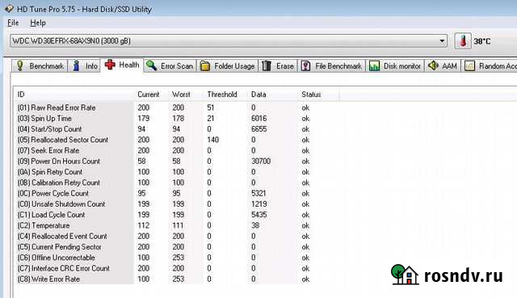Open the AAM tab

click(443, 66)
